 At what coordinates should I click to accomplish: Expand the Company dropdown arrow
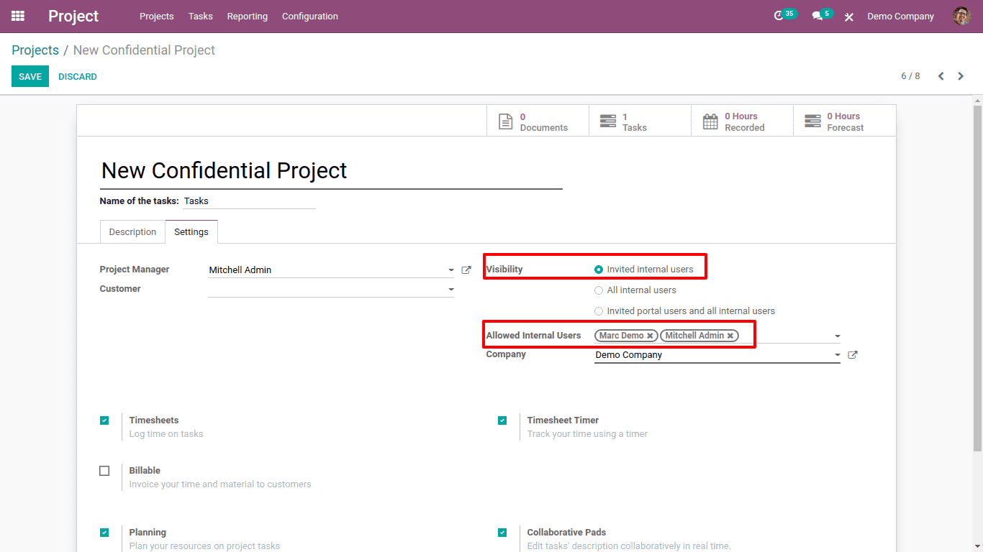pyautogui.click(x=838, y=355)
